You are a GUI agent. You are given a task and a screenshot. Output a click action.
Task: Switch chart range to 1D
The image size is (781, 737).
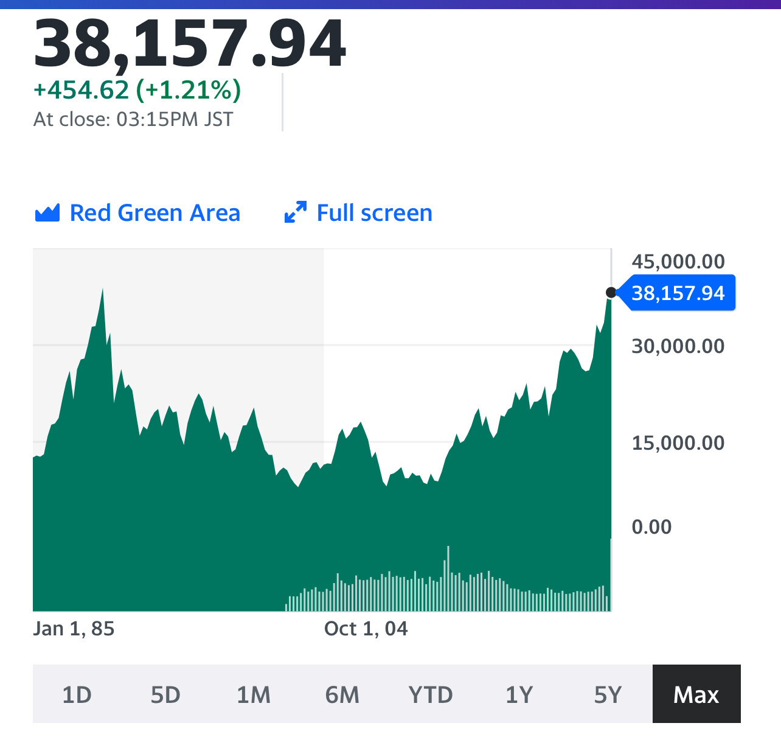coord(77,694)
